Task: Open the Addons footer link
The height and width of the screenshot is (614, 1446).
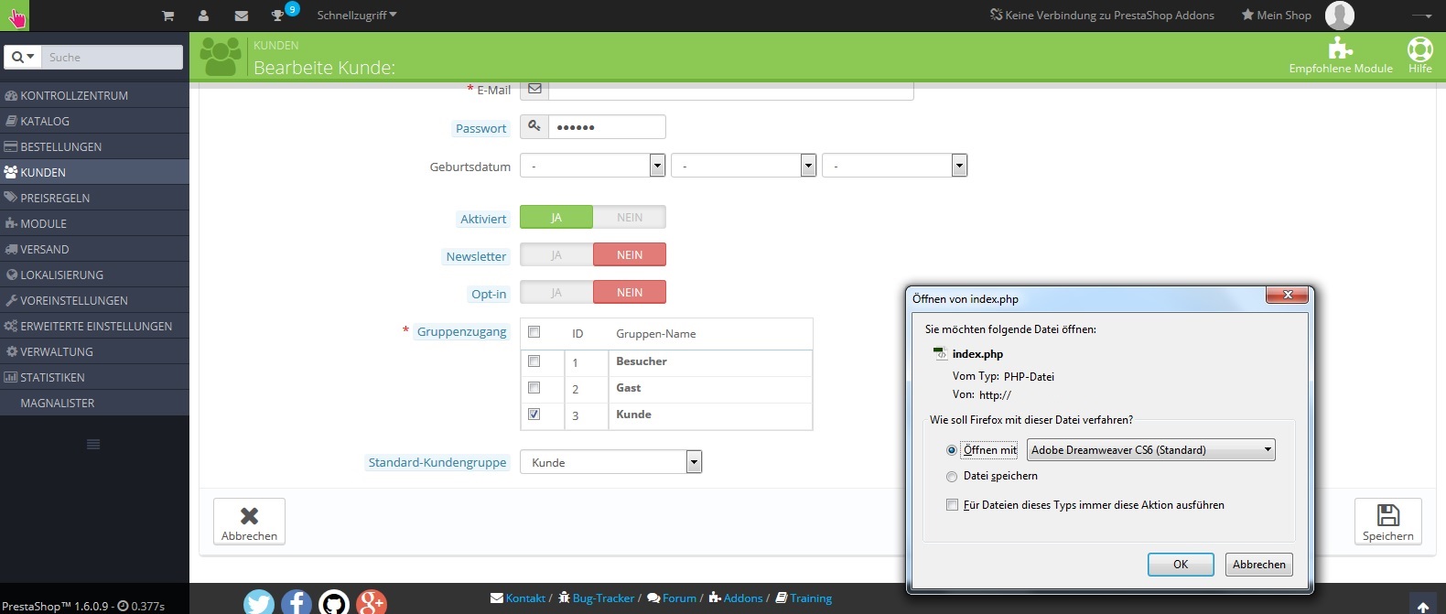Action: (736, 598)
